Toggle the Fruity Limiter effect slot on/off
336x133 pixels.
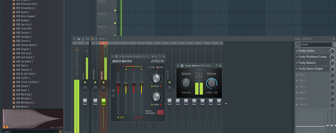[332, 51]
